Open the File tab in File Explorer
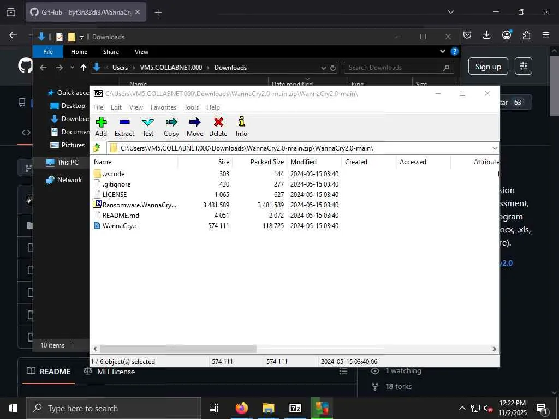This screenshot has width=559, height=419. pyautogui.click(x=48, y=52)
